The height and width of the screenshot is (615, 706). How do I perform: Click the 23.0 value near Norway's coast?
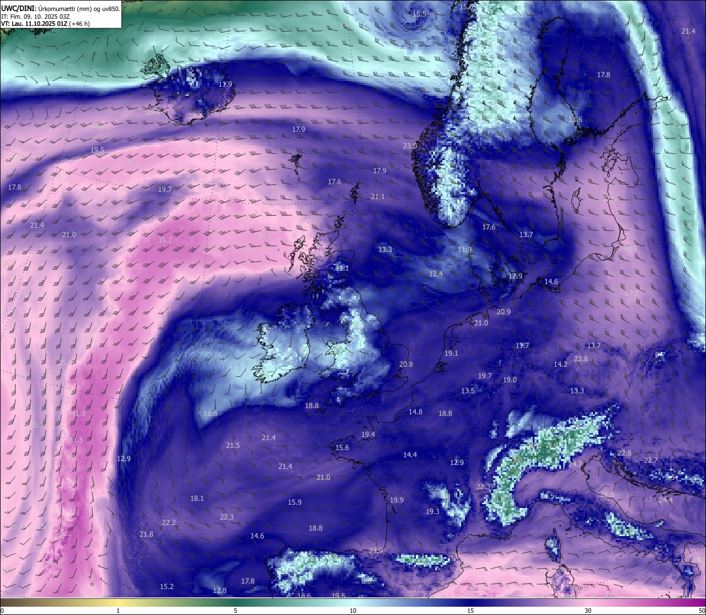[410, 146]
